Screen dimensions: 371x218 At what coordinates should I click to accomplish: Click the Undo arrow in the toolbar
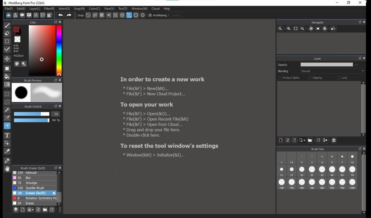coord(61,15)
